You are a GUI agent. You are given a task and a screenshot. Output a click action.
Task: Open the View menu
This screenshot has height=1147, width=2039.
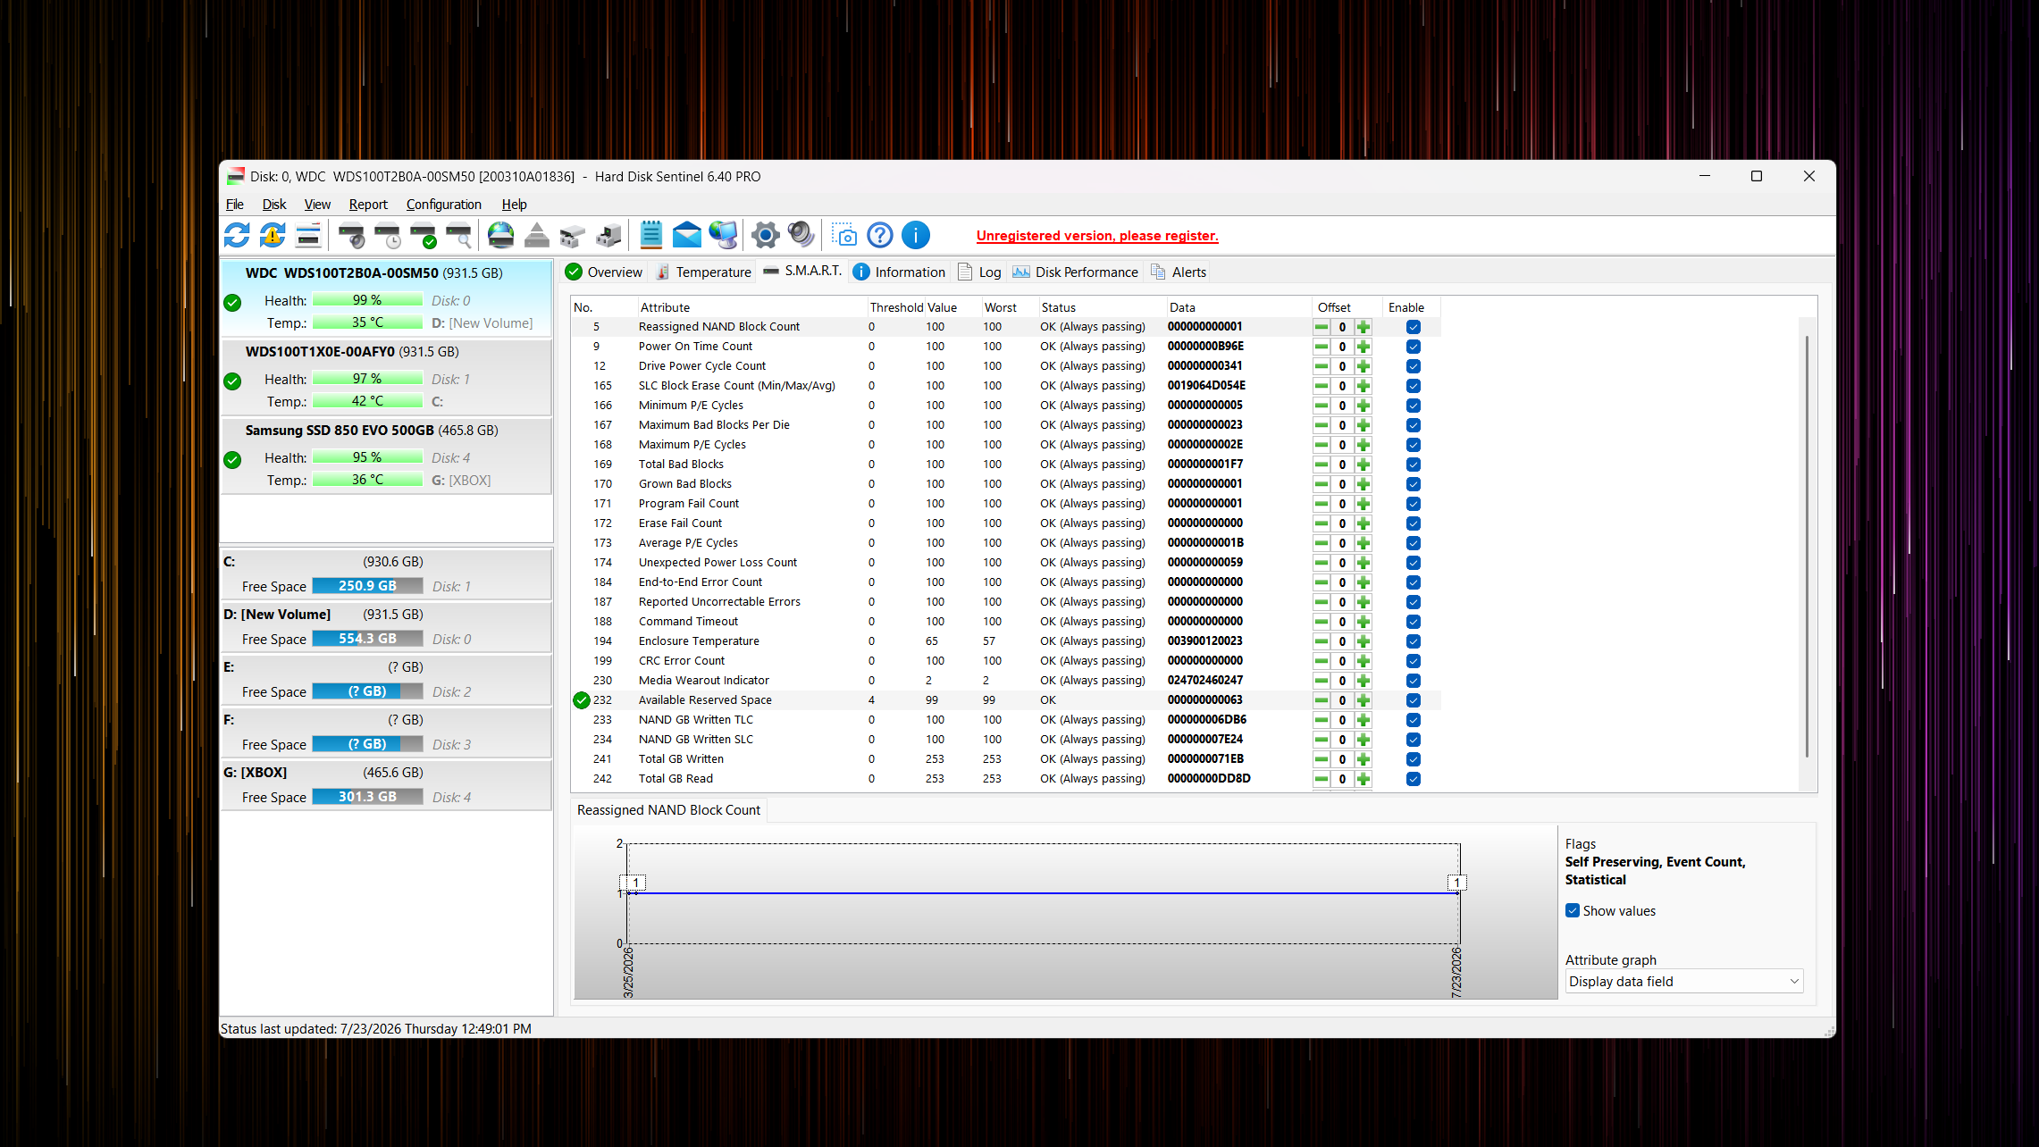pos(317,205)
